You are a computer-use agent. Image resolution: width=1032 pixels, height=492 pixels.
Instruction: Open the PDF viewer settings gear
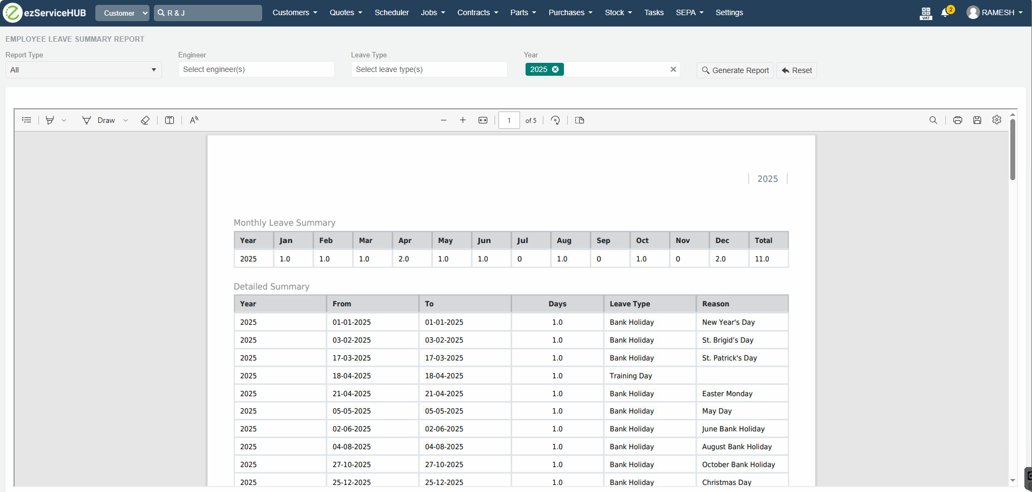[997, 120]
